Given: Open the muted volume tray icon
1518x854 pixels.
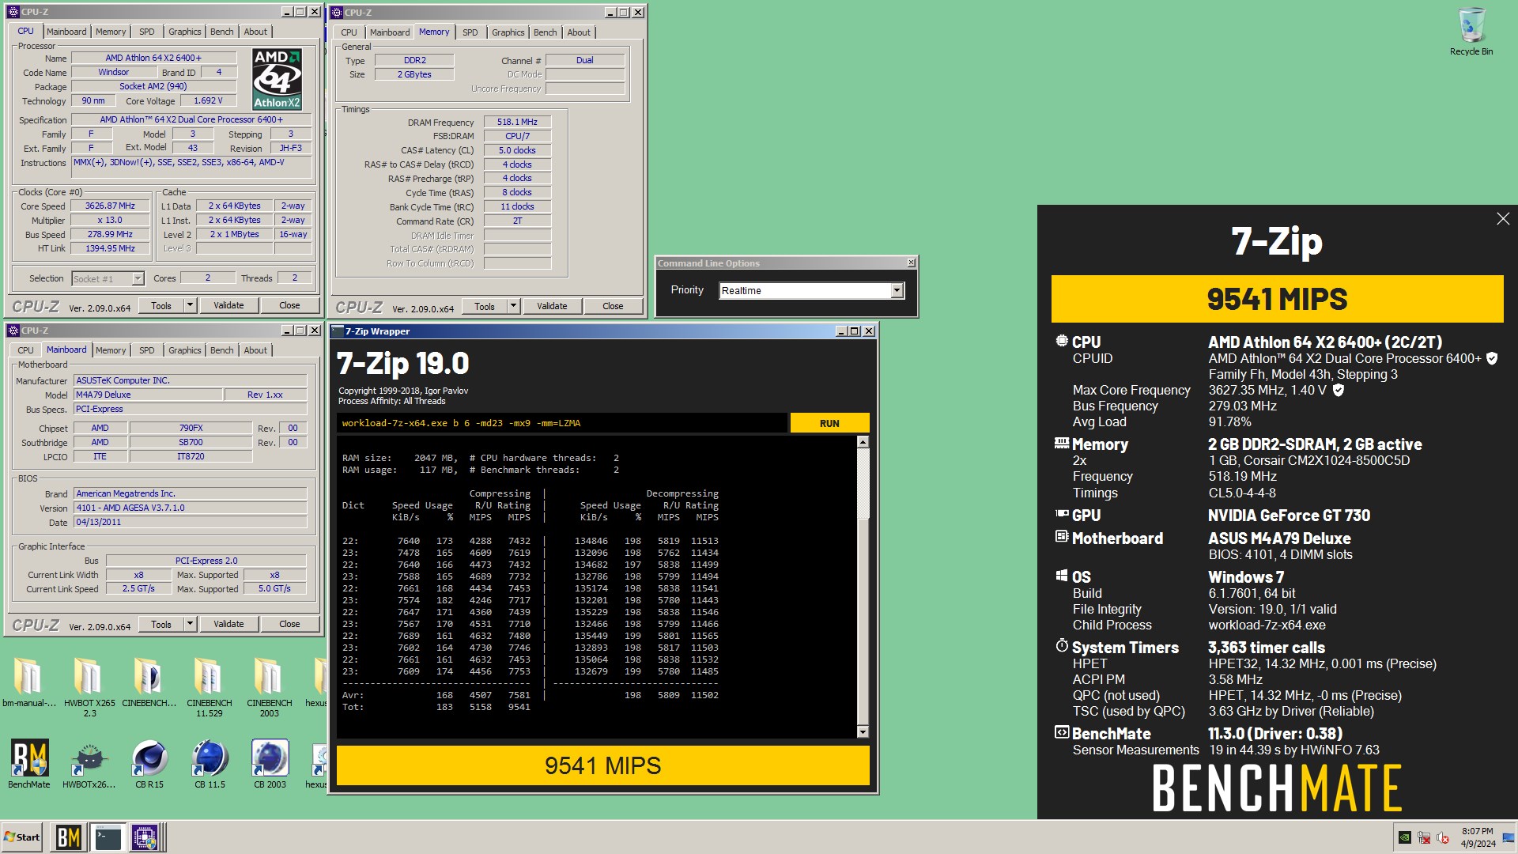Looking at the screenshot, I should pyautogui.click(x=1443, y=837).
